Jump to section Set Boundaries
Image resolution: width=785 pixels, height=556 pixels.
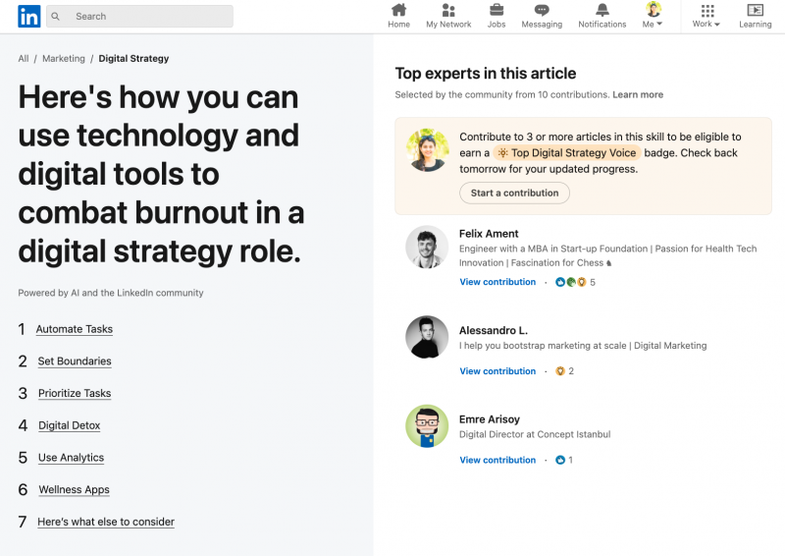point(75,361)
